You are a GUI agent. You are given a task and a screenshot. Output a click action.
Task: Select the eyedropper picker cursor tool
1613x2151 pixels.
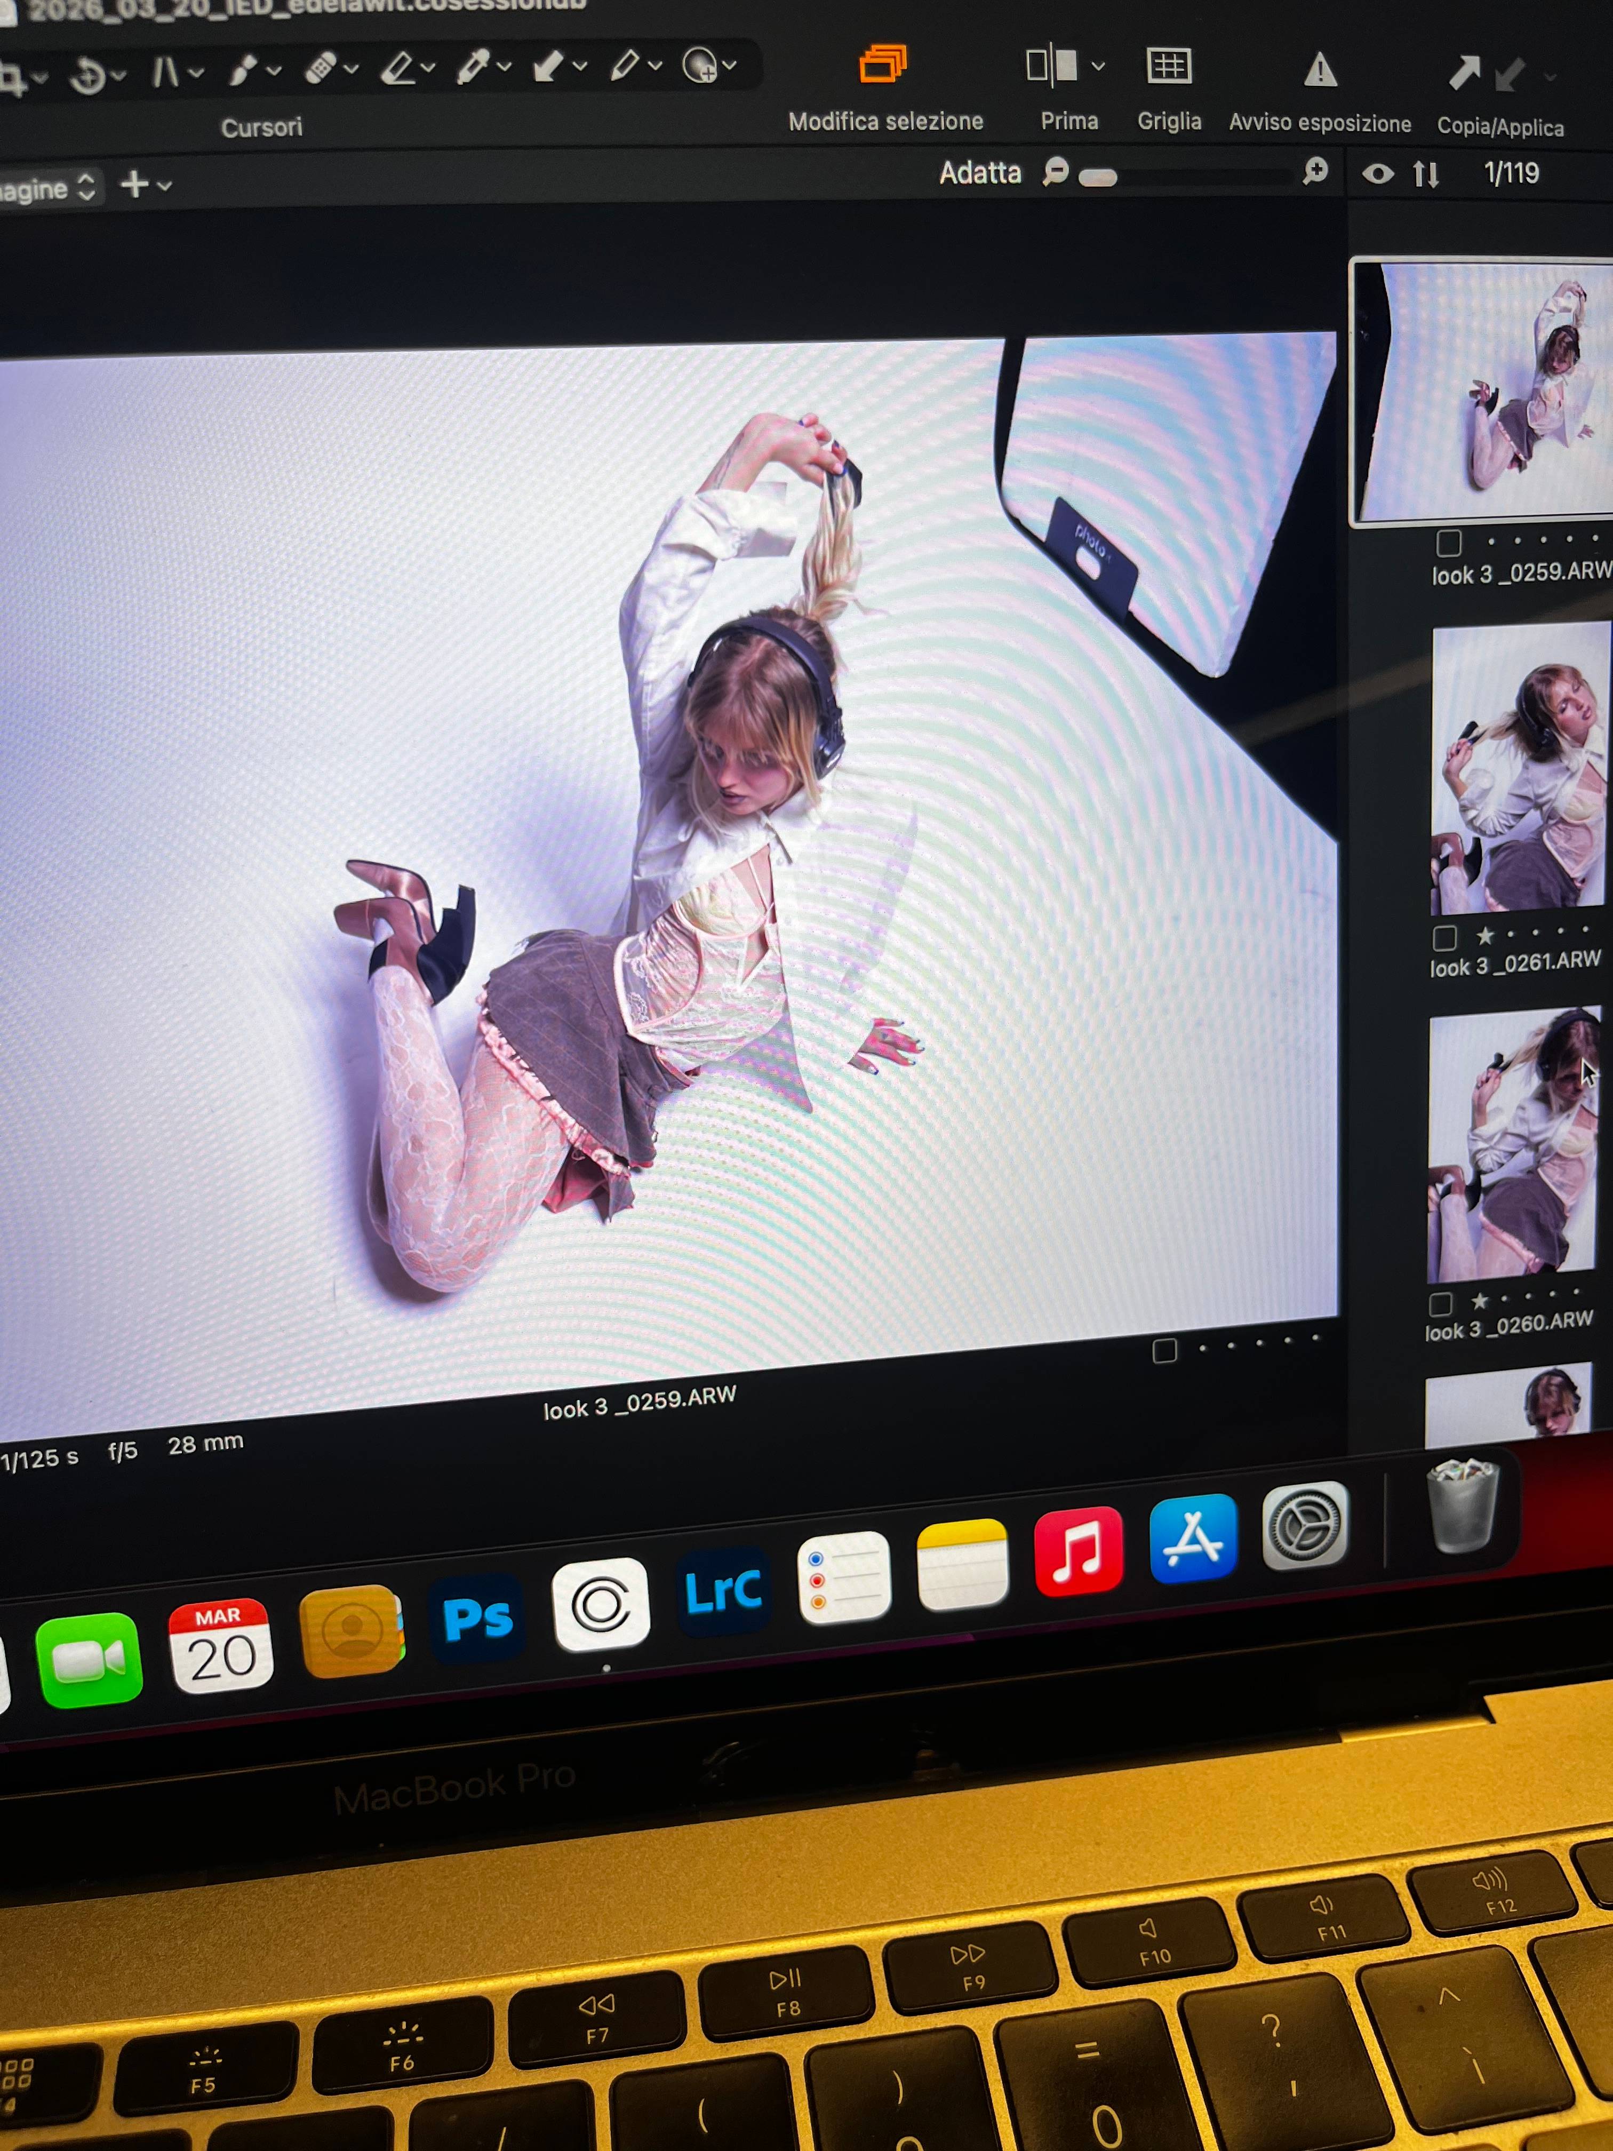pyautogui.click(x=473, y=66)
